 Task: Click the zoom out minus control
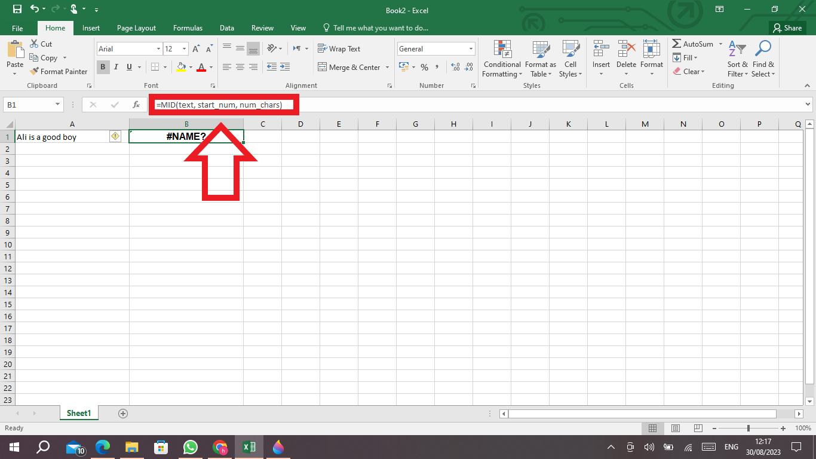(x=714, y=428)
